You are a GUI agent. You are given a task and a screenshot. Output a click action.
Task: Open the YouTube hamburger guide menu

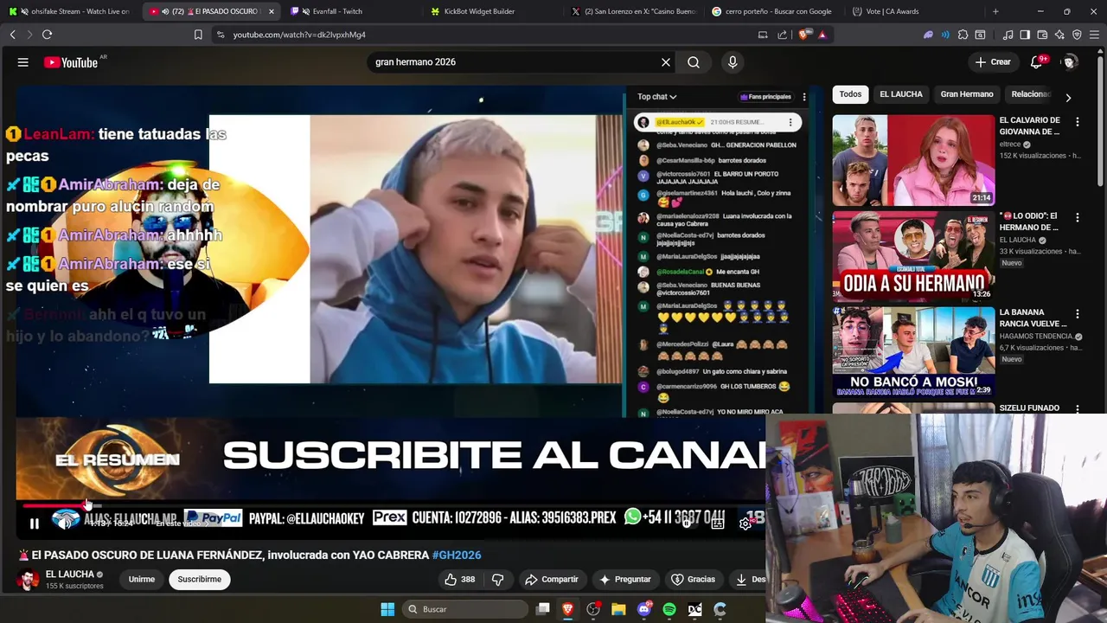point(23,62)
